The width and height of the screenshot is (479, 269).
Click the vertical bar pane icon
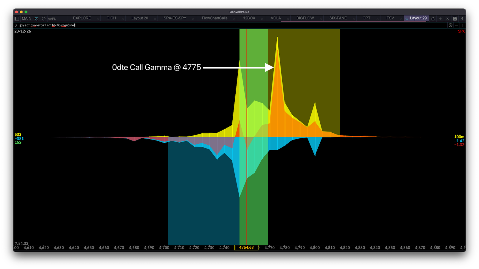tap(463, 25)
